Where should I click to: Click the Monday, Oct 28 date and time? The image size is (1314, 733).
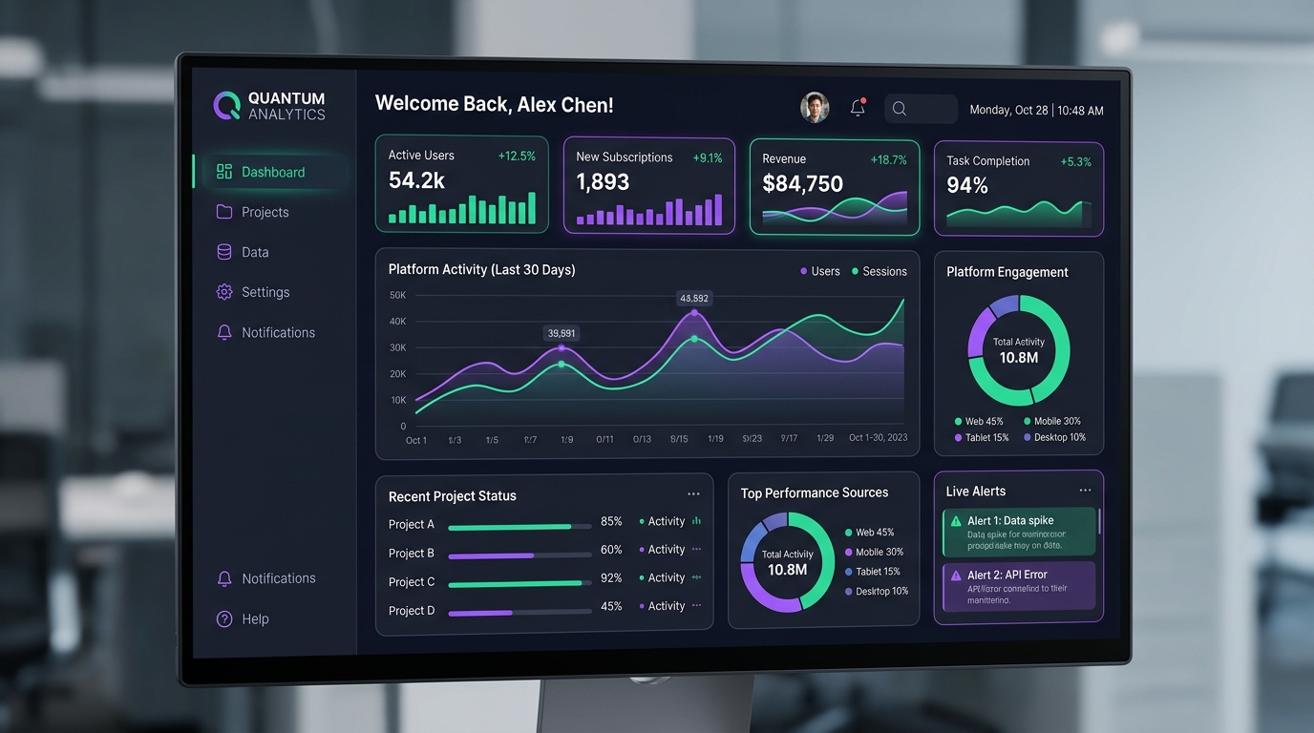[x=1036, y=111]
